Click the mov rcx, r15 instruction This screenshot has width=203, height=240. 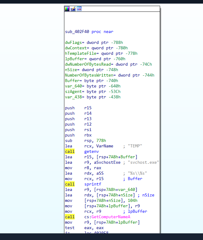click(x=84, y=179)
